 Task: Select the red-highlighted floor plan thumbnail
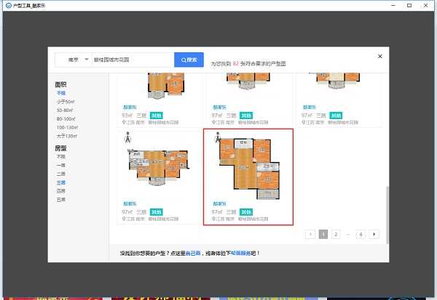point(248,167)
